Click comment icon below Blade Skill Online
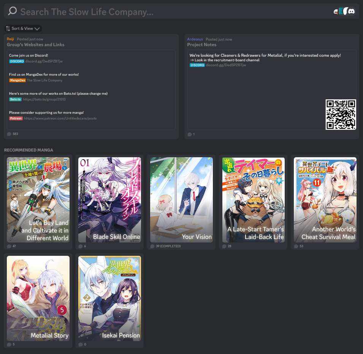Screen dimensions: 363x354 click(x=81, y=246)
